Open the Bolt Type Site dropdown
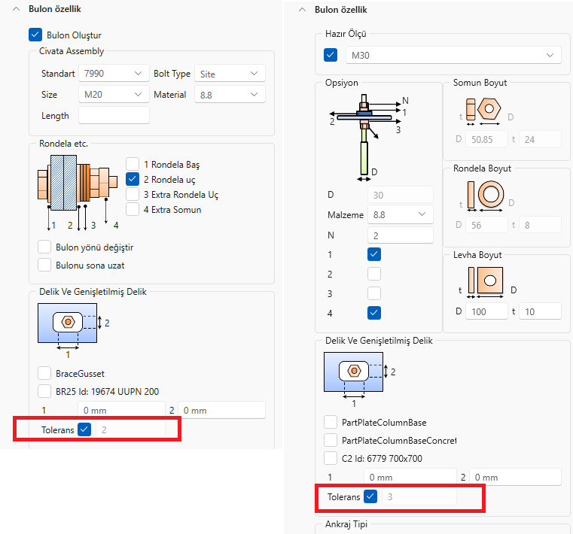The width and height of the screenshot is (573, 534). click(230, 74)
